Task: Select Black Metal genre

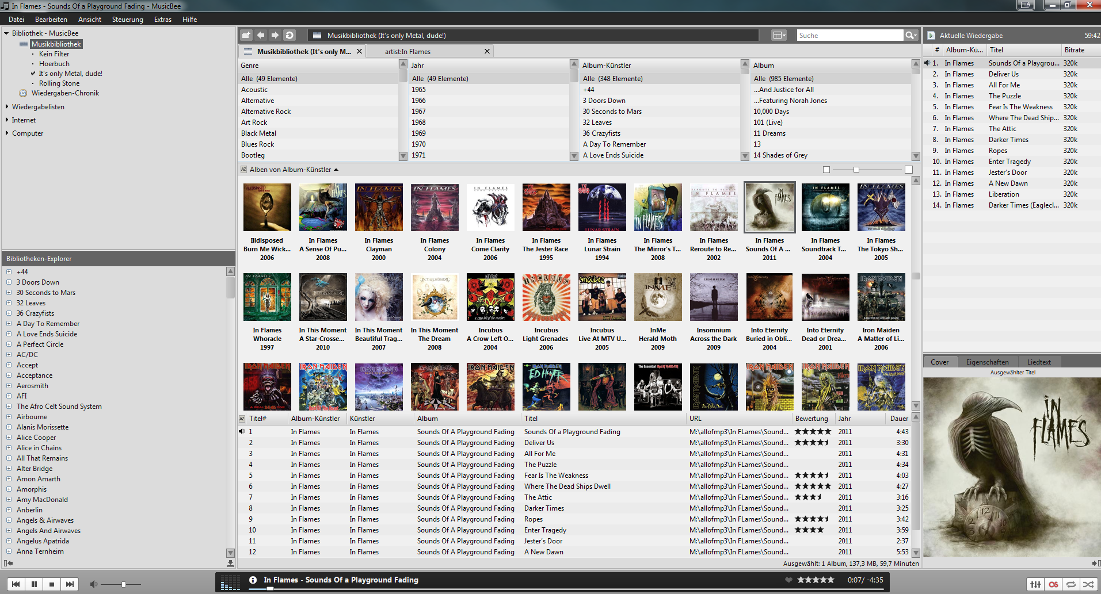Action: click(318, 133)
